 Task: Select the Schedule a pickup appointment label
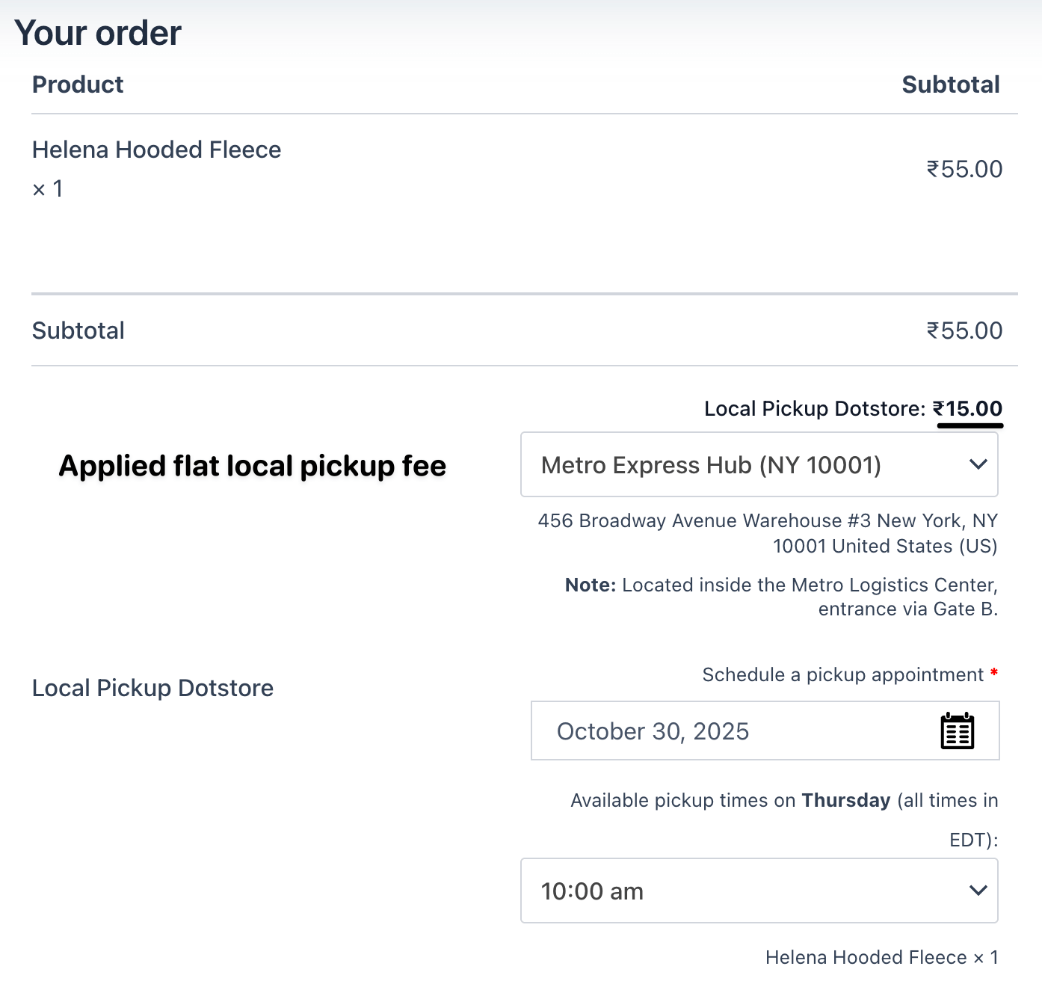pyautogui.click(x=842, y=674)
